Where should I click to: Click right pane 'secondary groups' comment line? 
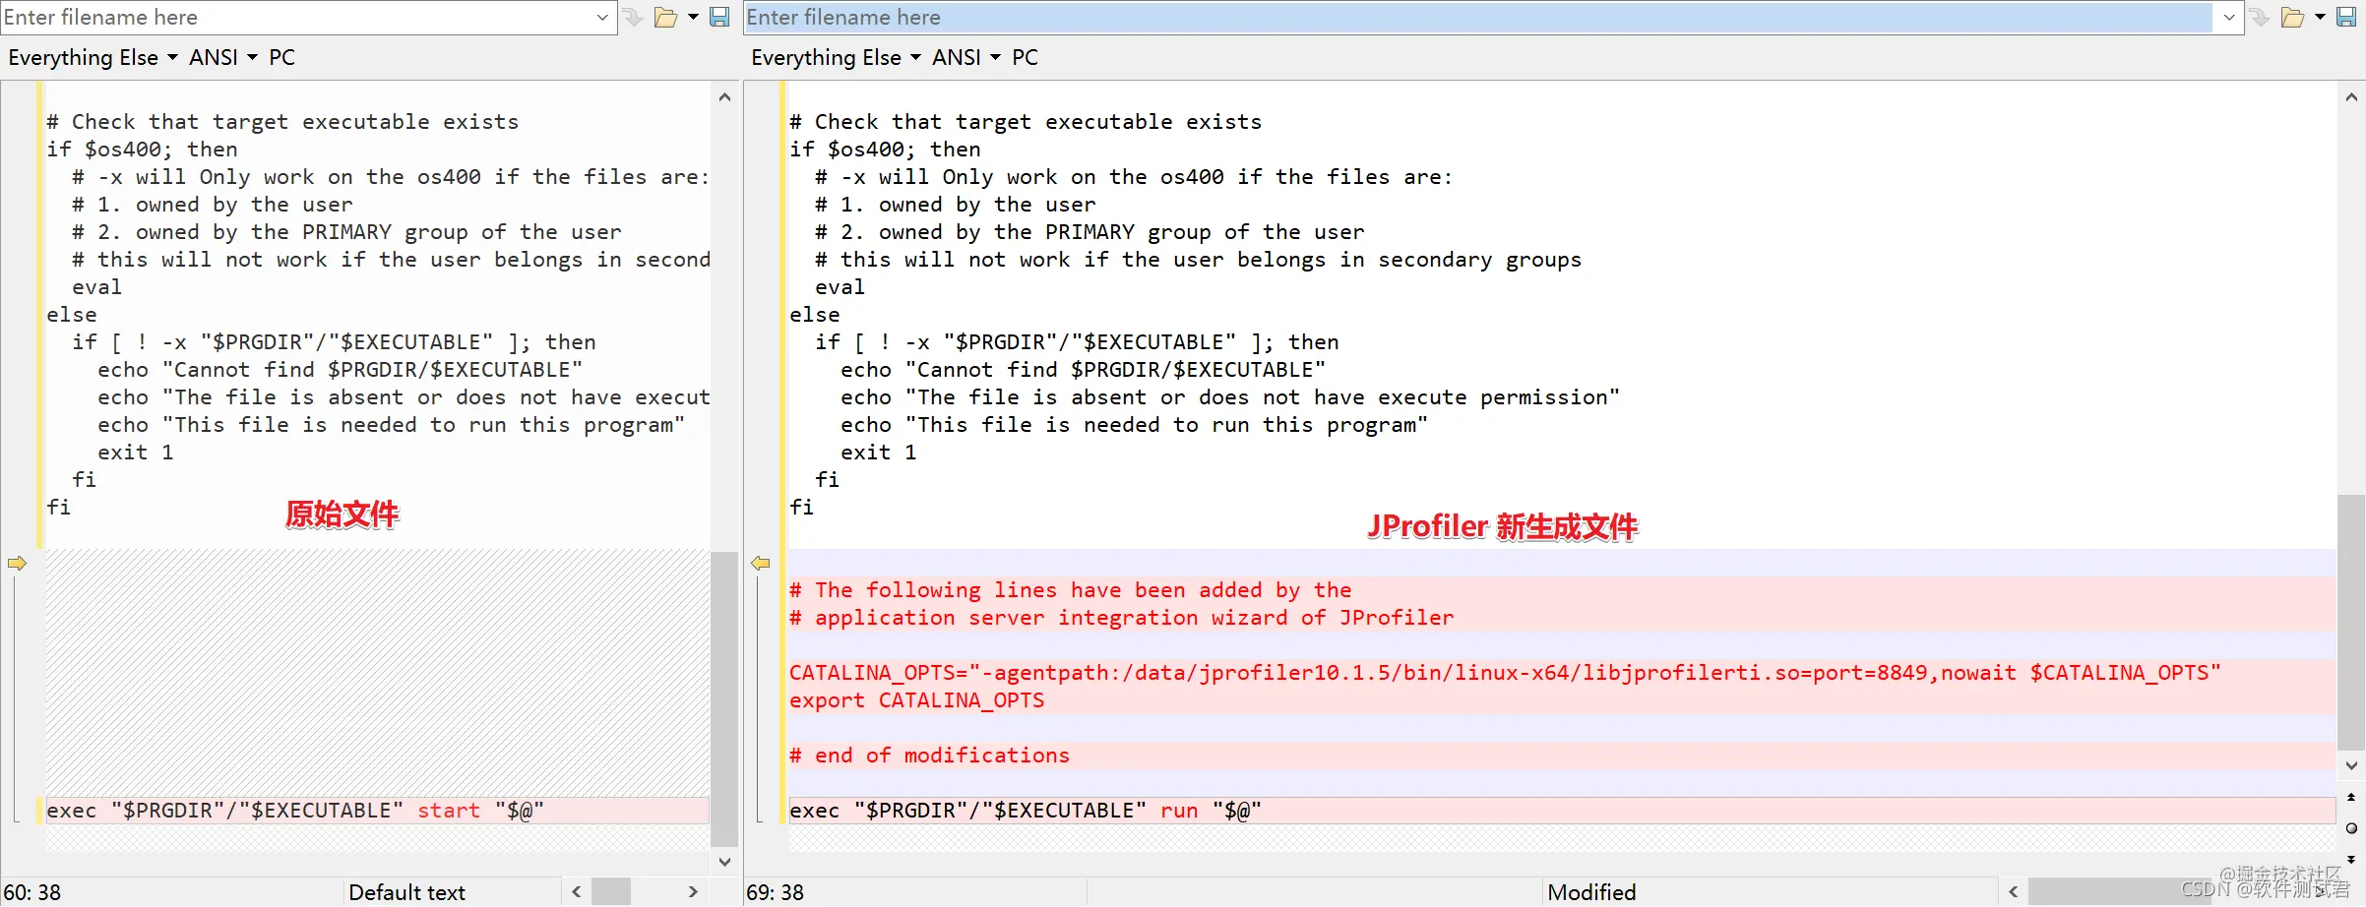[1198, 260]
